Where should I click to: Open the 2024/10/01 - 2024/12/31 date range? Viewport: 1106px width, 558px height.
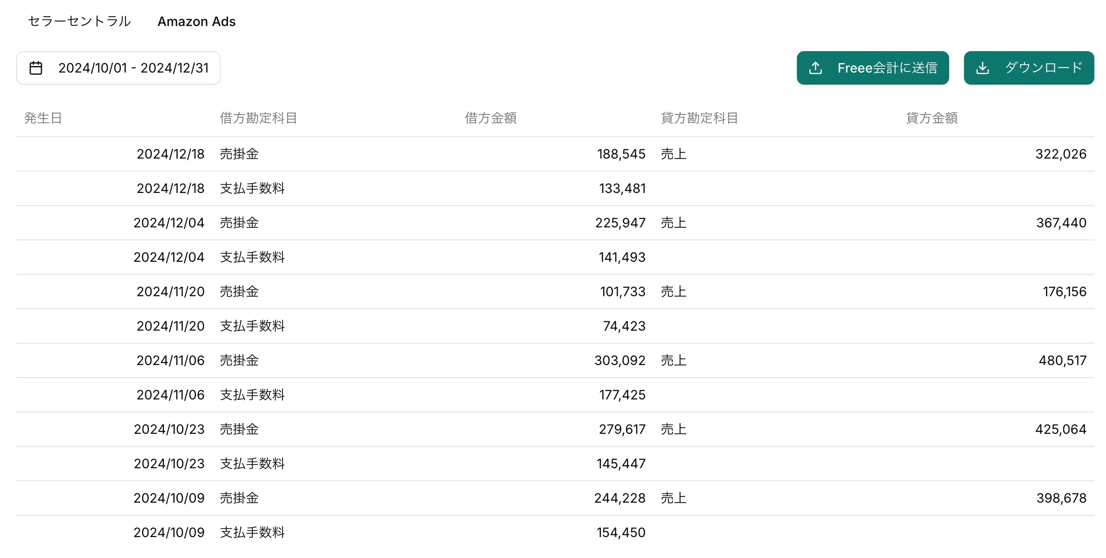tap(133, 68)
